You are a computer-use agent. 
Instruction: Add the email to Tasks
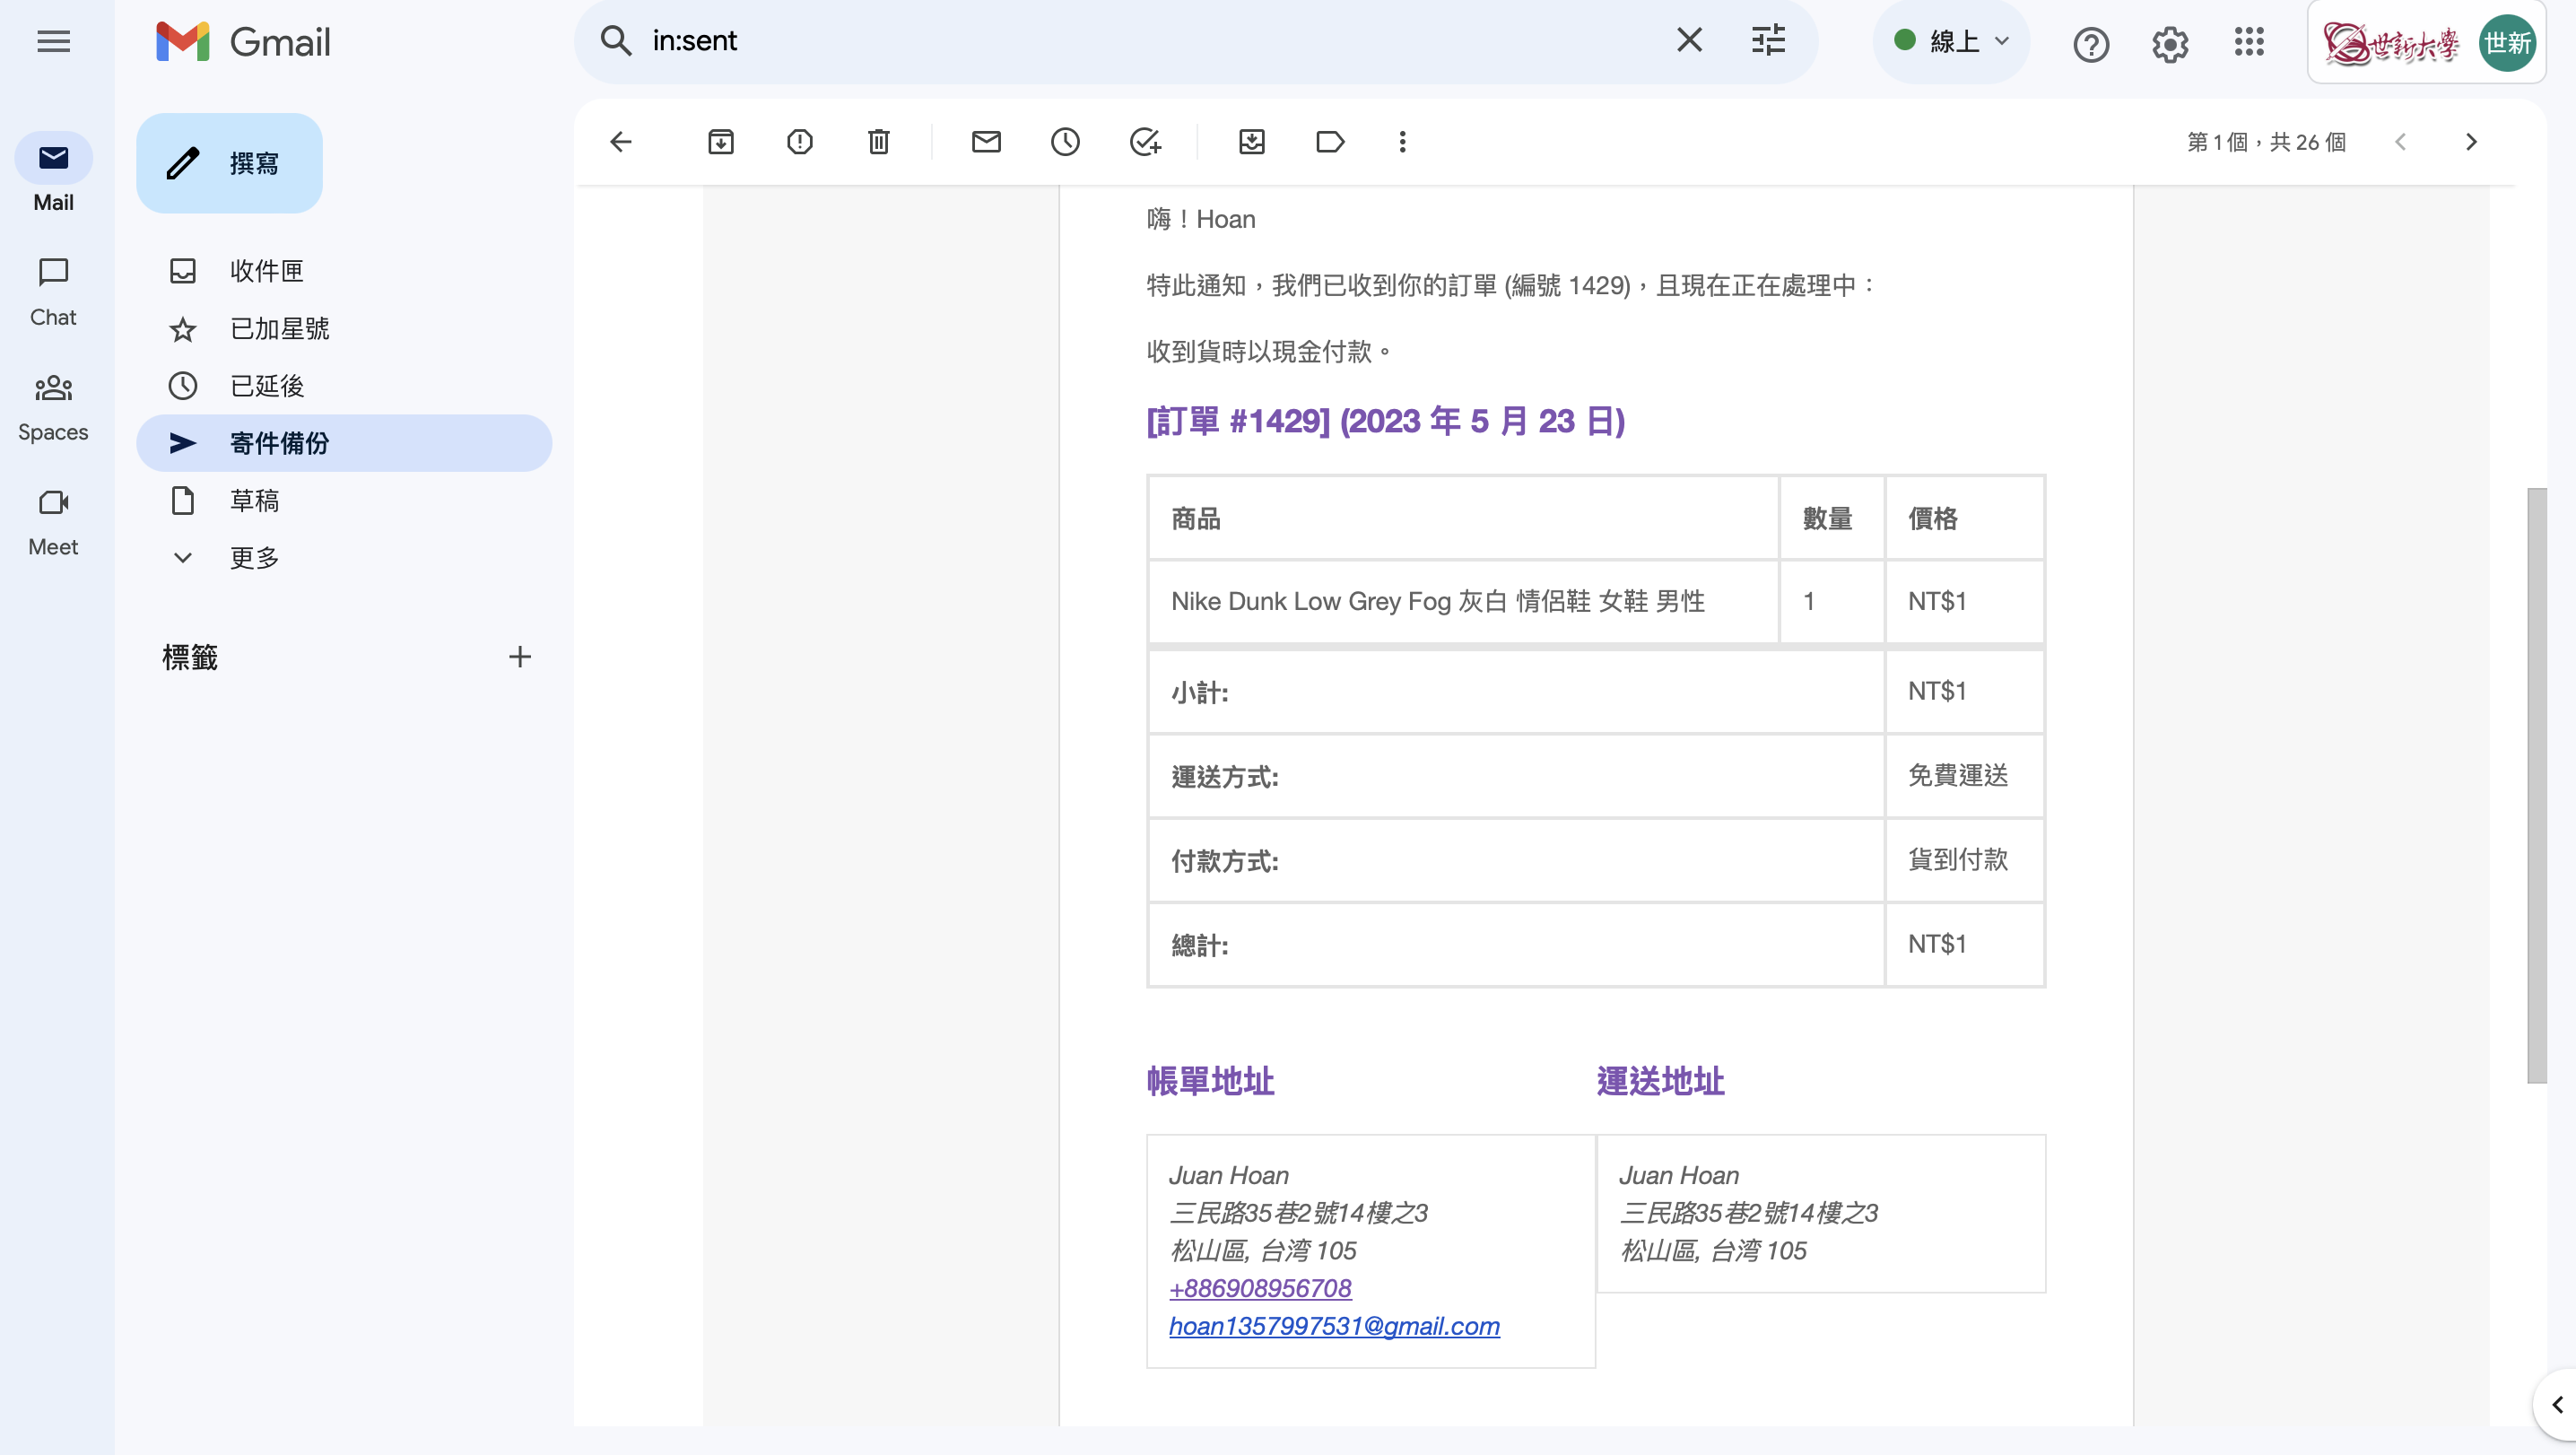click(1144, 142)
